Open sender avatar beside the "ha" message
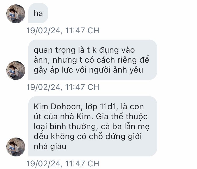 (x=16, y=14)
